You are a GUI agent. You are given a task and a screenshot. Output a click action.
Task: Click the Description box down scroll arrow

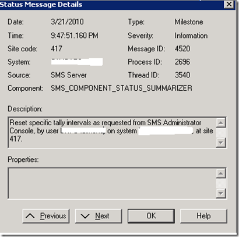click(x=221, y=143)
